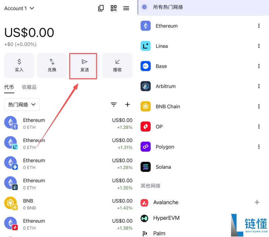This screenshot has width=269, height=237.
Task: Select the OP network
Action: click(203, 127)
